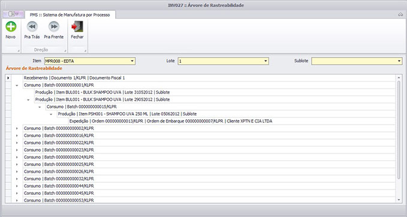Click the tree scrollbar down arrow

(399, 200)
